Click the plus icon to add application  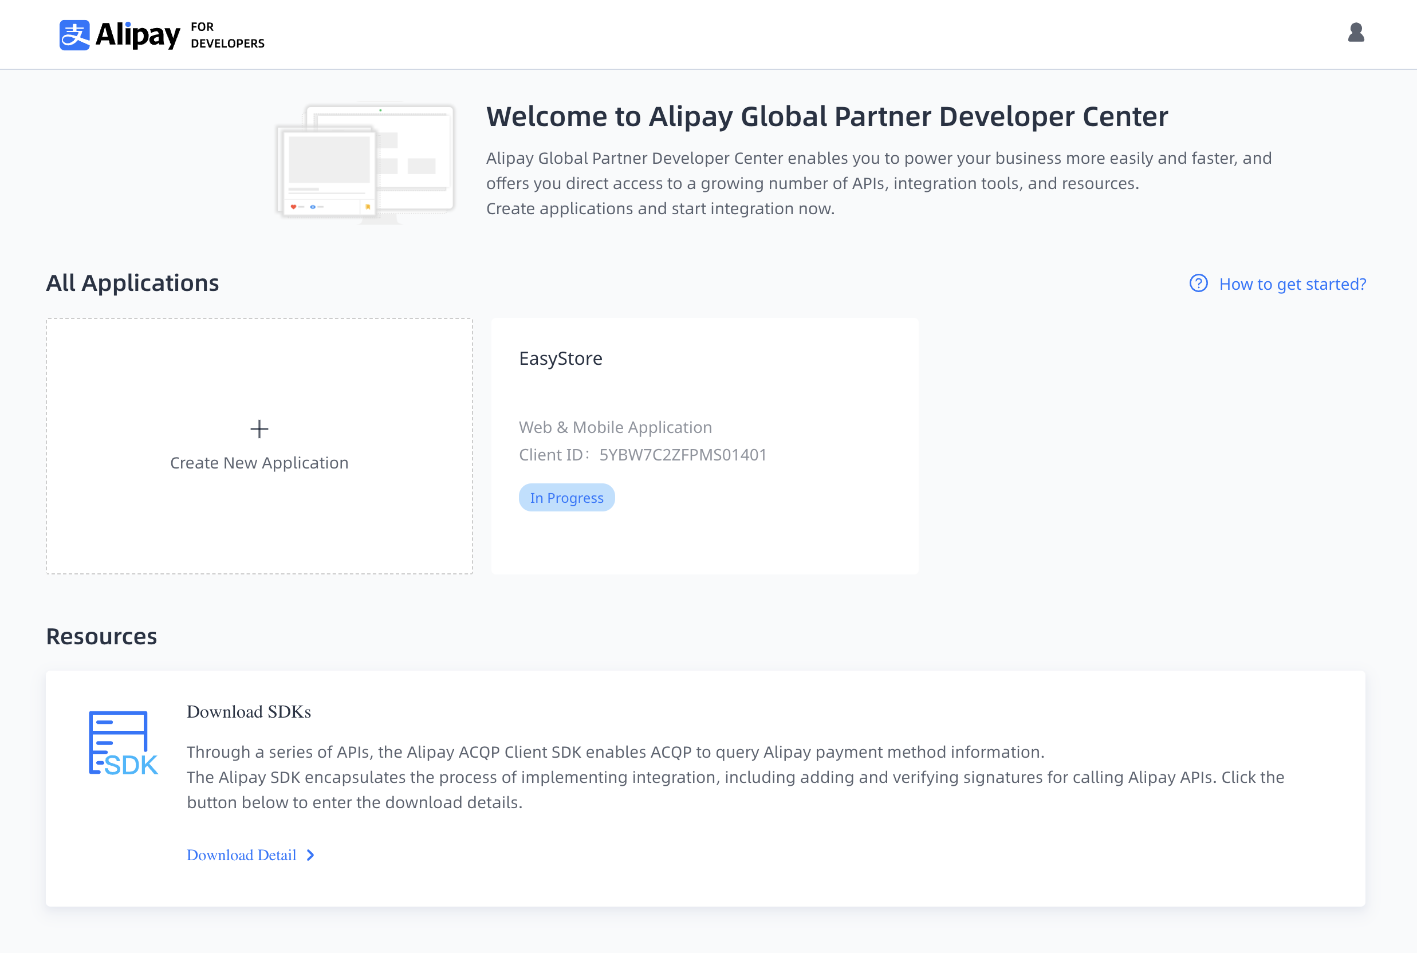pyautogui.click(x=259, y=429)
